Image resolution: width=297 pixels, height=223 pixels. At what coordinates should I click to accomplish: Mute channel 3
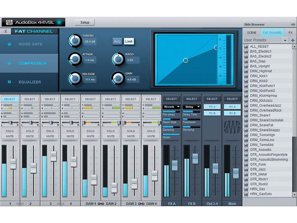50,136
